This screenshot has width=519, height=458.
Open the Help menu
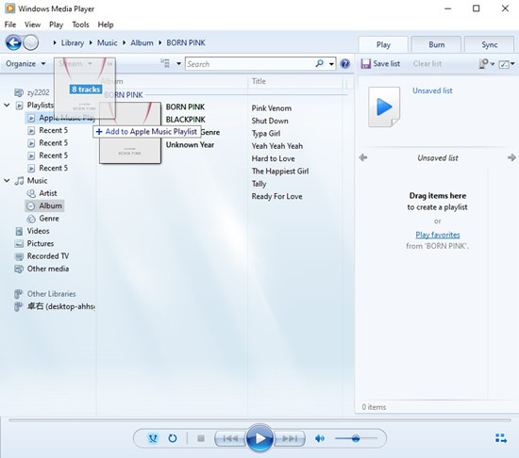point(106,25)
